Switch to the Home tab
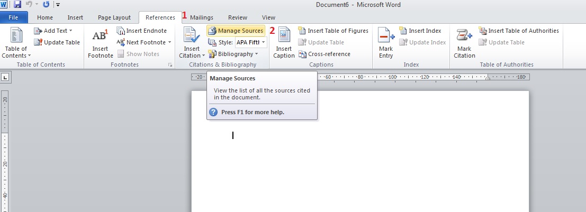586x212 pixels. (45, 17)
